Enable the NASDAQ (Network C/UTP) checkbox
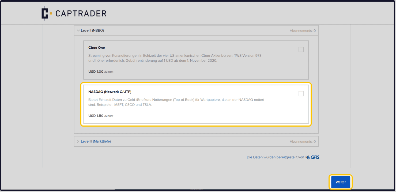The image size is (396, 192). tap(301, 93)
